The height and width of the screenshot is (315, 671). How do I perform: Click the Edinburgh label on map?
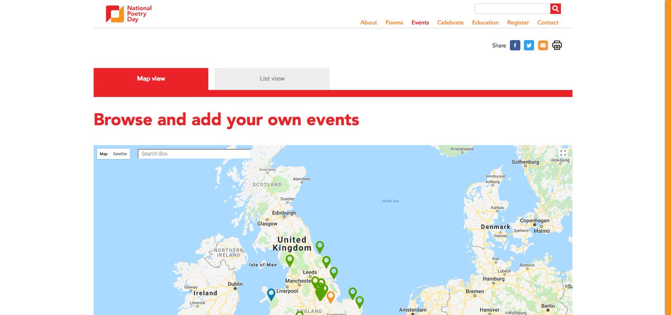click(283, 213)
